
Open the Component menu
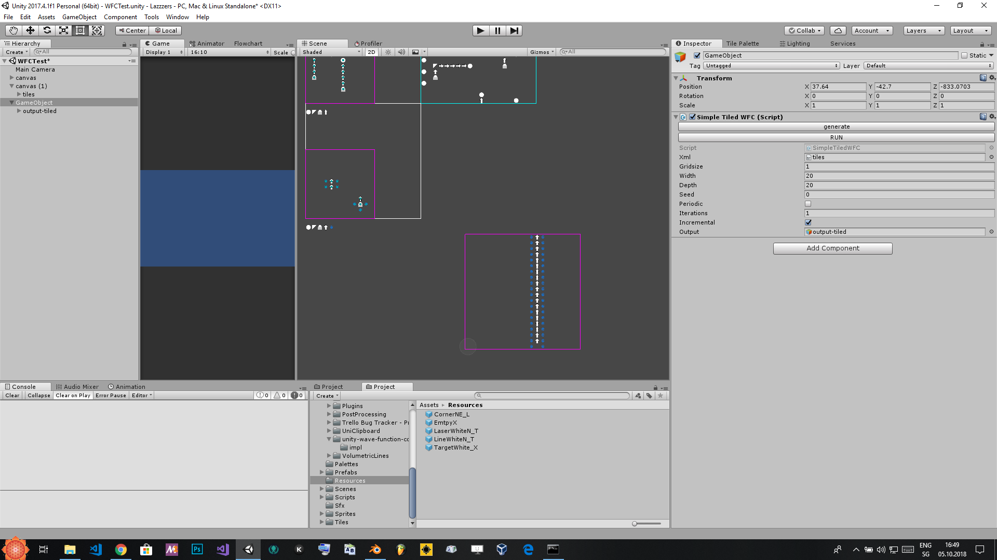point(120,17)
